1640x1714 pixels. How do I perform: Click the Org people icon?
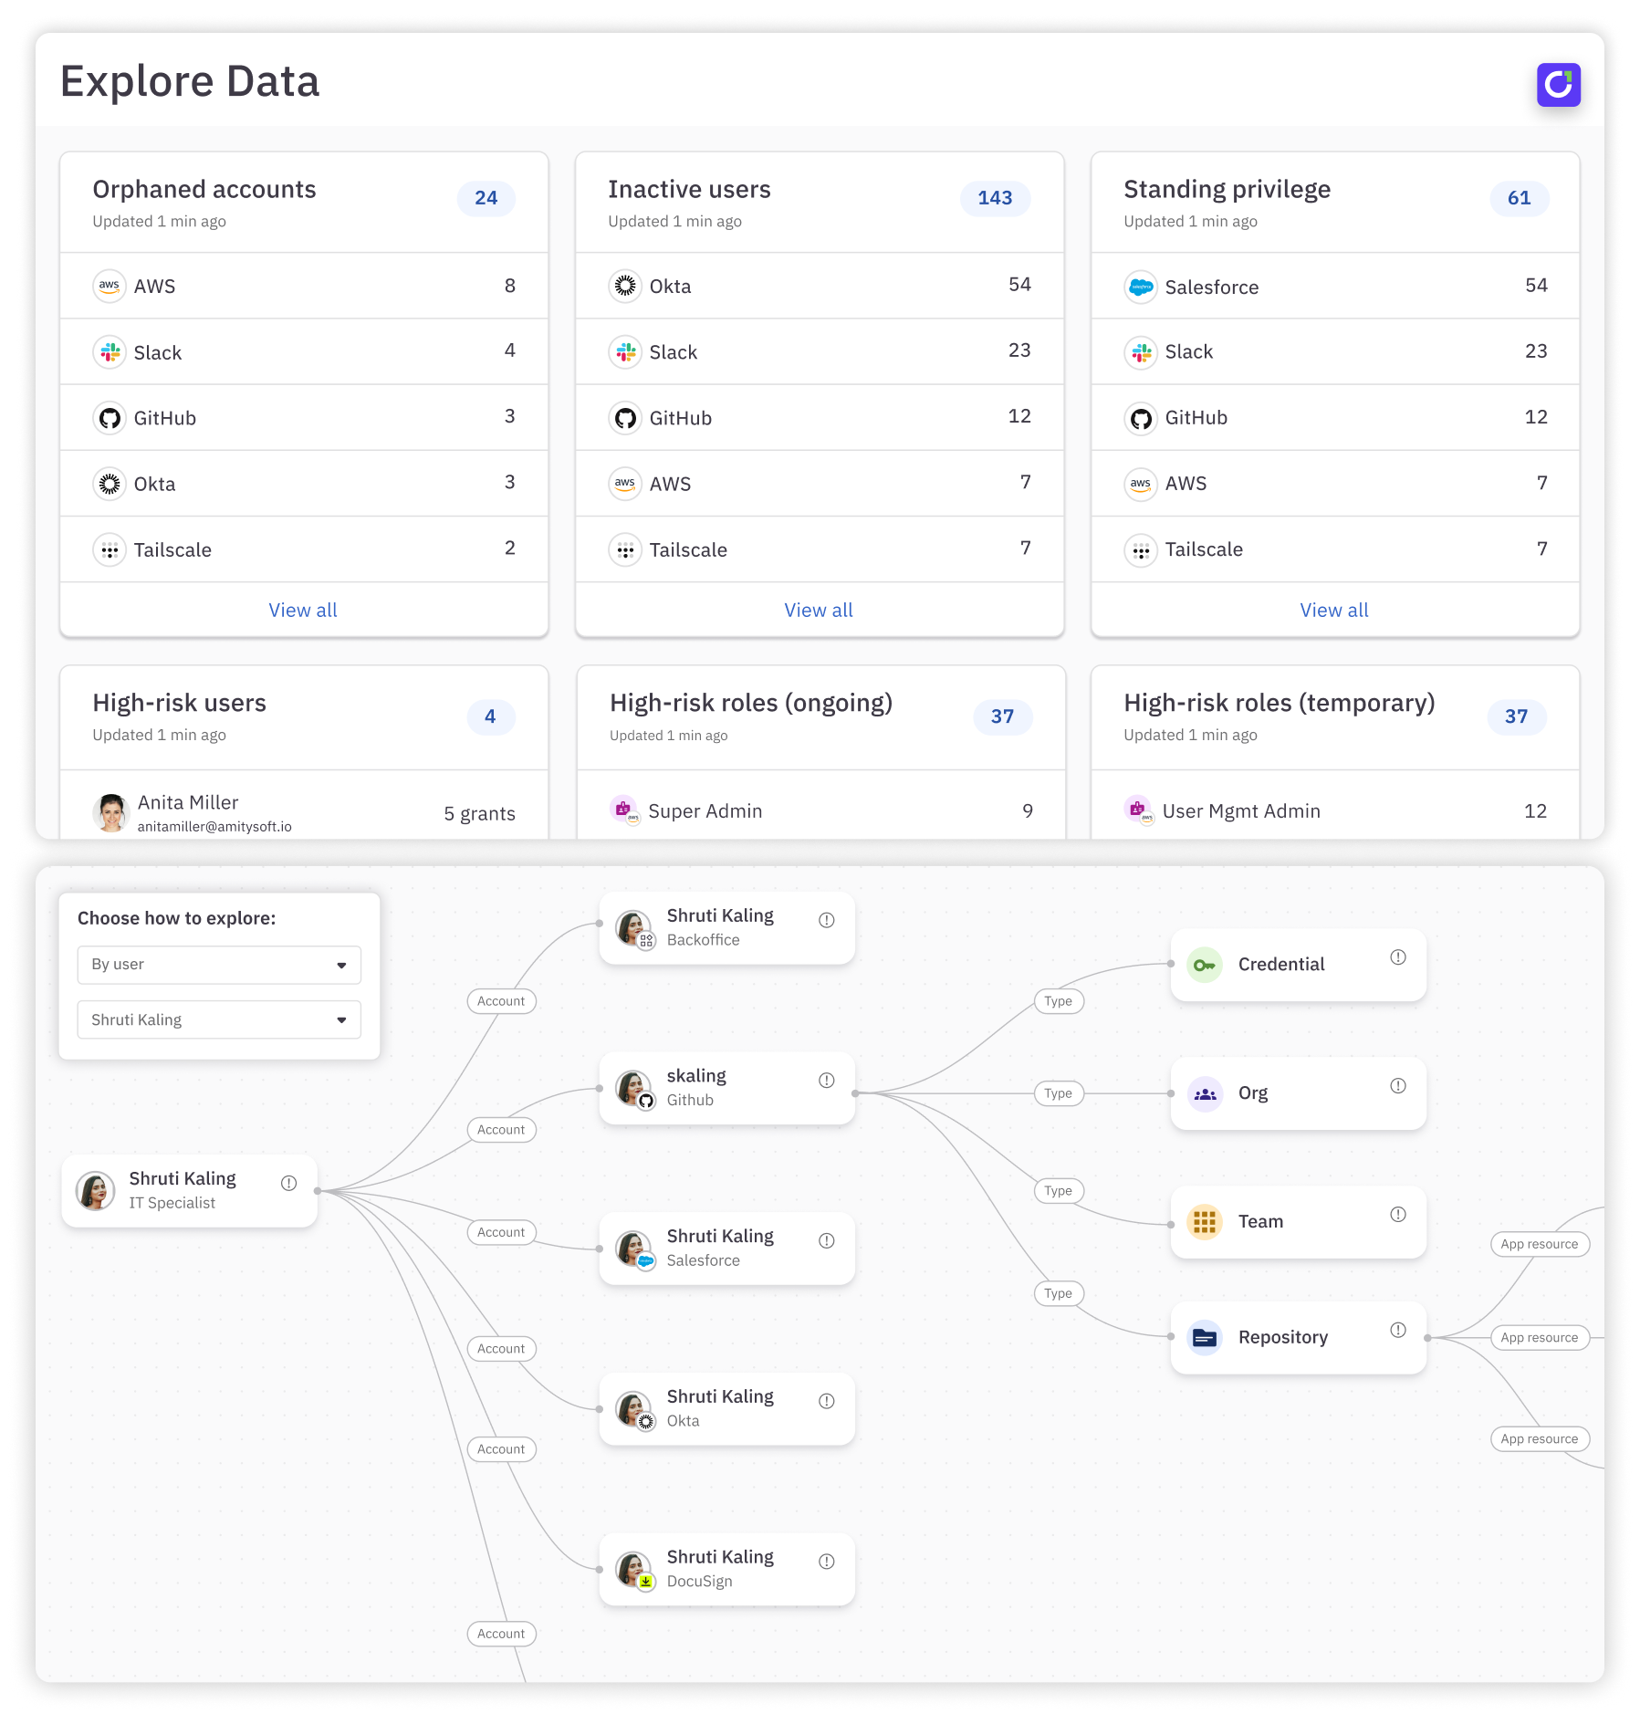(1205, 1093)
